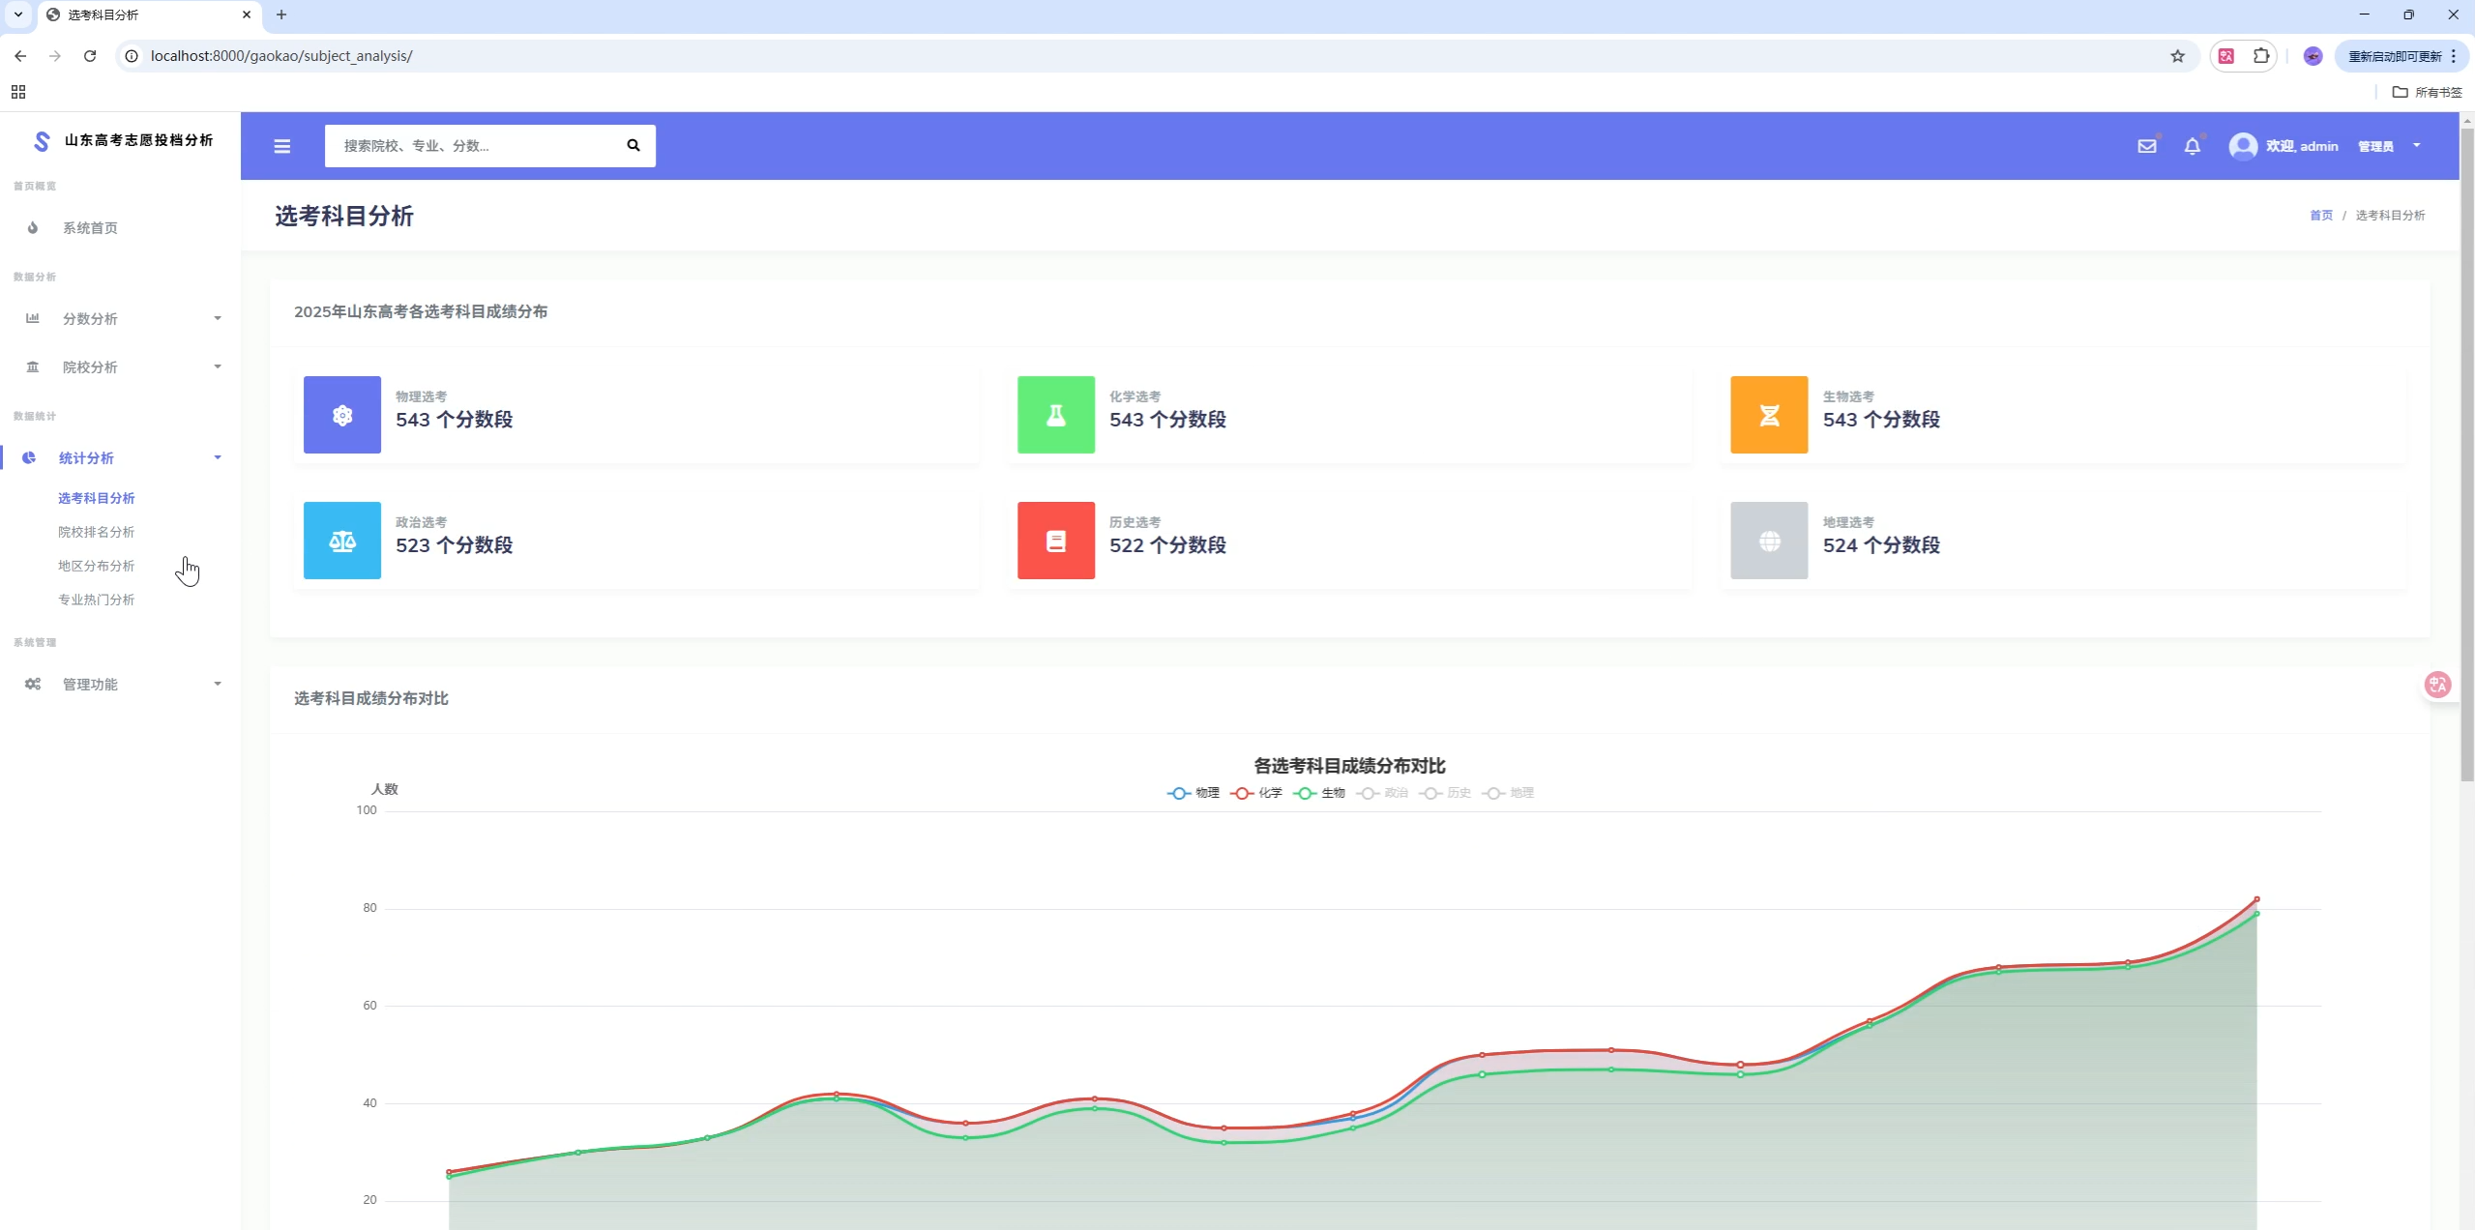Toggle the hamburger sidebar menu
Viewport: 2475px width, 1230px height.
click(281, 146)
